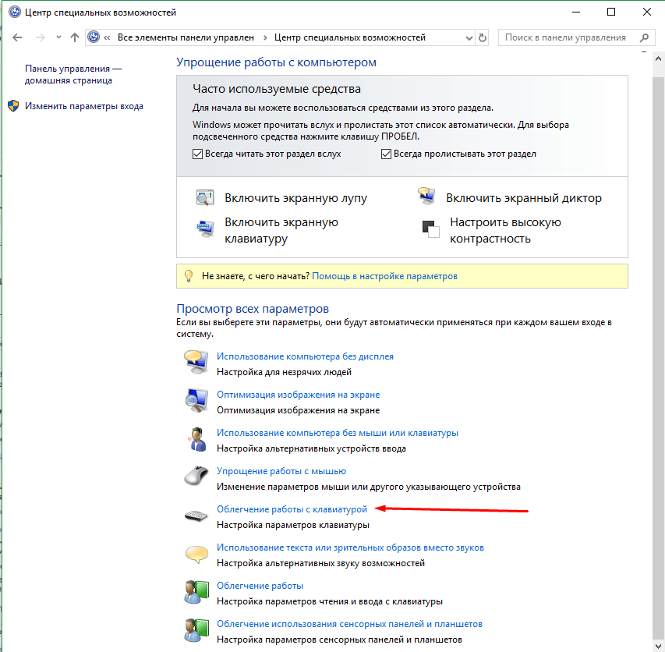Click the icon beside touch panels and tablets option

coord(196,630)
